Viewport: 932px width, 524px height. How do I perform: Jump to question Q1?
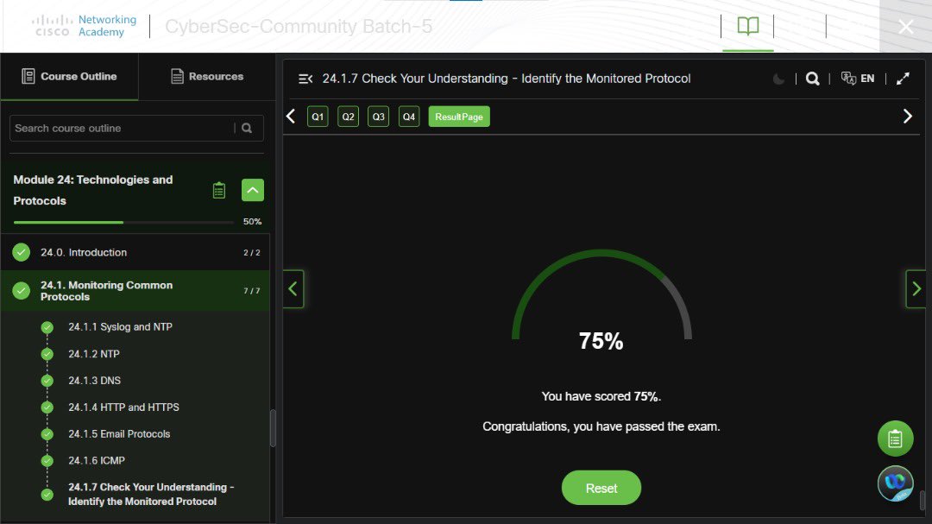coord(318,117)
